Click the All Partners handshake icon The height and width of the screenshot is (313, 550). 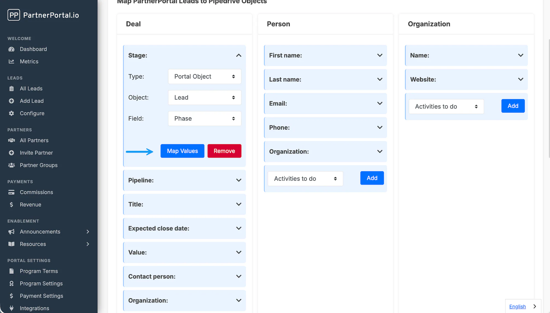[x=11, y=140]
